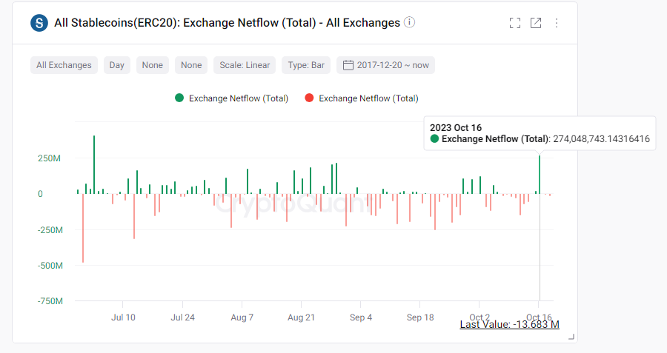Open the All Exchanges filter

coord(64,65)
